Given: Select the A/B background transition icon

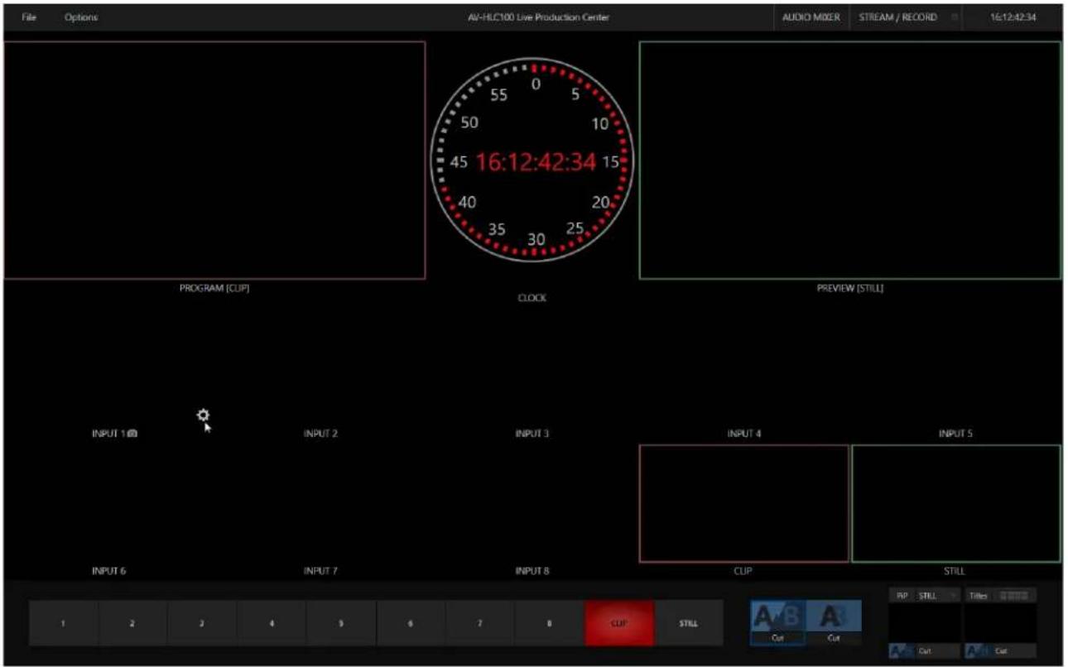Looking at the screenshot, I should [x=778, y=616].
